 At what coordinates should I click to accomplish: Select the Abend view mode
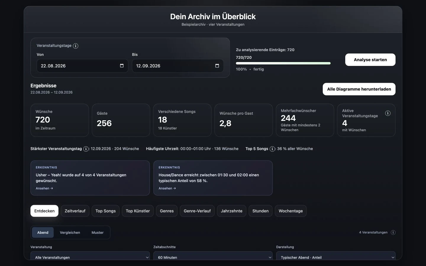click(43, 233)
